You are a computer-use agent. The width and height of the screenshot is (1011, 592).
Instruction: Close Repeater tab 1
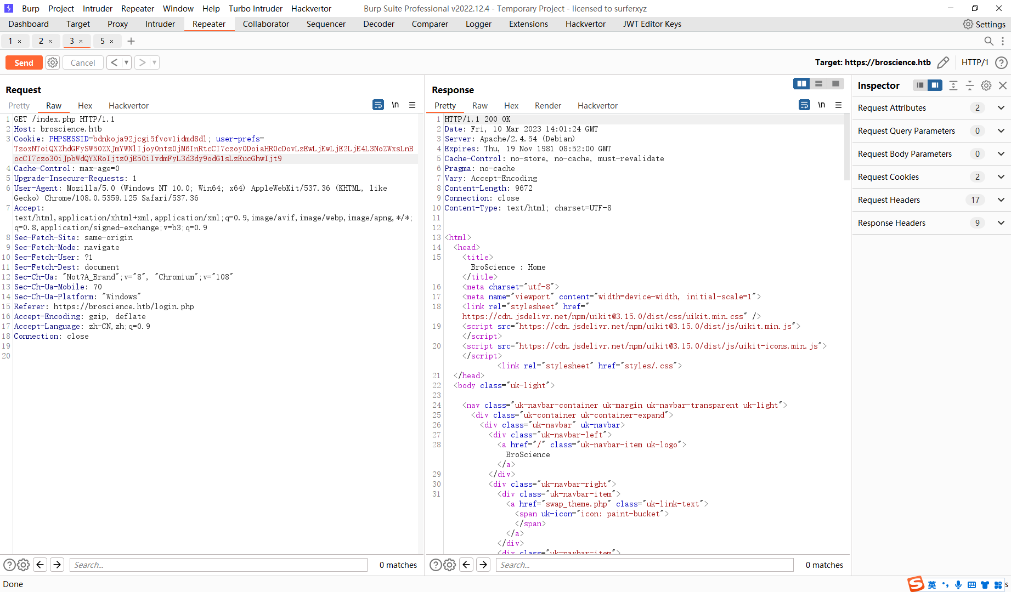pos(20,41)
